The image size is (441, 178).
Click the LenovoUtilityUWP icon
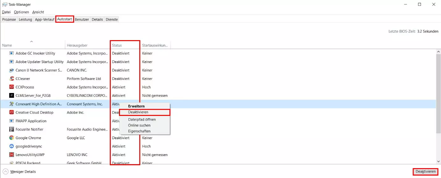[11, 155]
